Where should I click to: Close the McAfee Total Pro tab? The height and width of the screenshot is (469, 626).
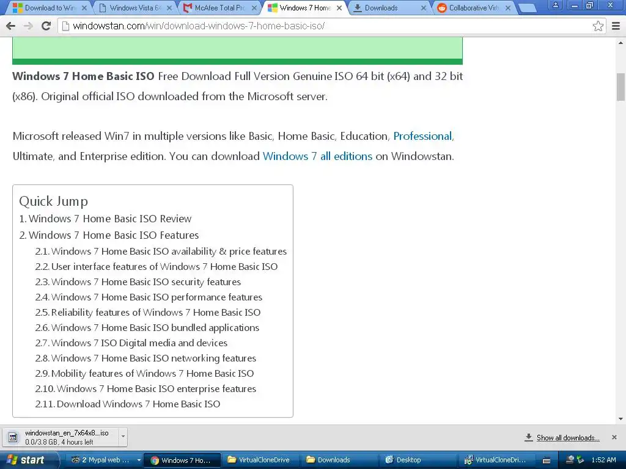point(254,8)
